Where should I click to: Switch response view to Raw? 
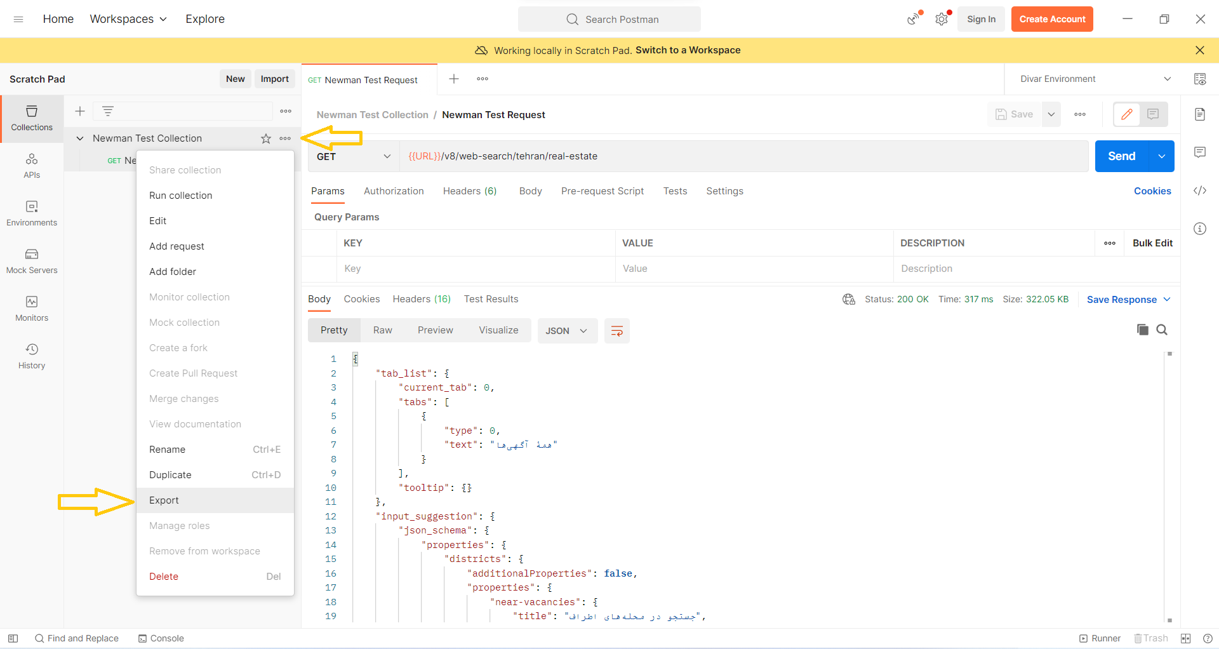coord(383,330)
